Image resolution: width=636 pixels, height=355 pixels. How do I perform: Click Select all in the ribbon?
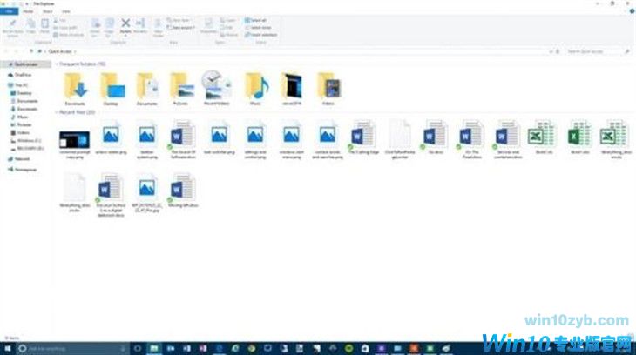[x=260, y=20]
